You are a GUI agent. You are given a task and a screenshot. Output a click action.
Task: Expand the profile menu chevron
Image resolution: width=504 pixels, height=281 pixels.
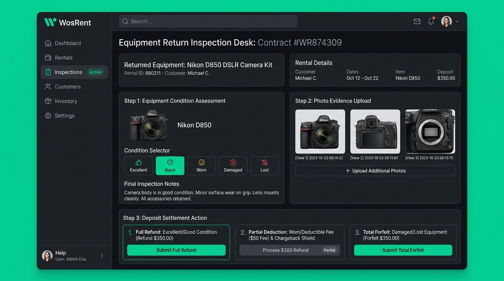point(457,22)
